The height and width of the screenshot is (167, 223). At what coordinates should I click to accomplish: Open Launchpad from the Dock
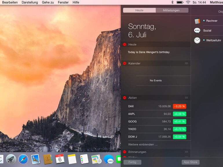click(11, 159)
